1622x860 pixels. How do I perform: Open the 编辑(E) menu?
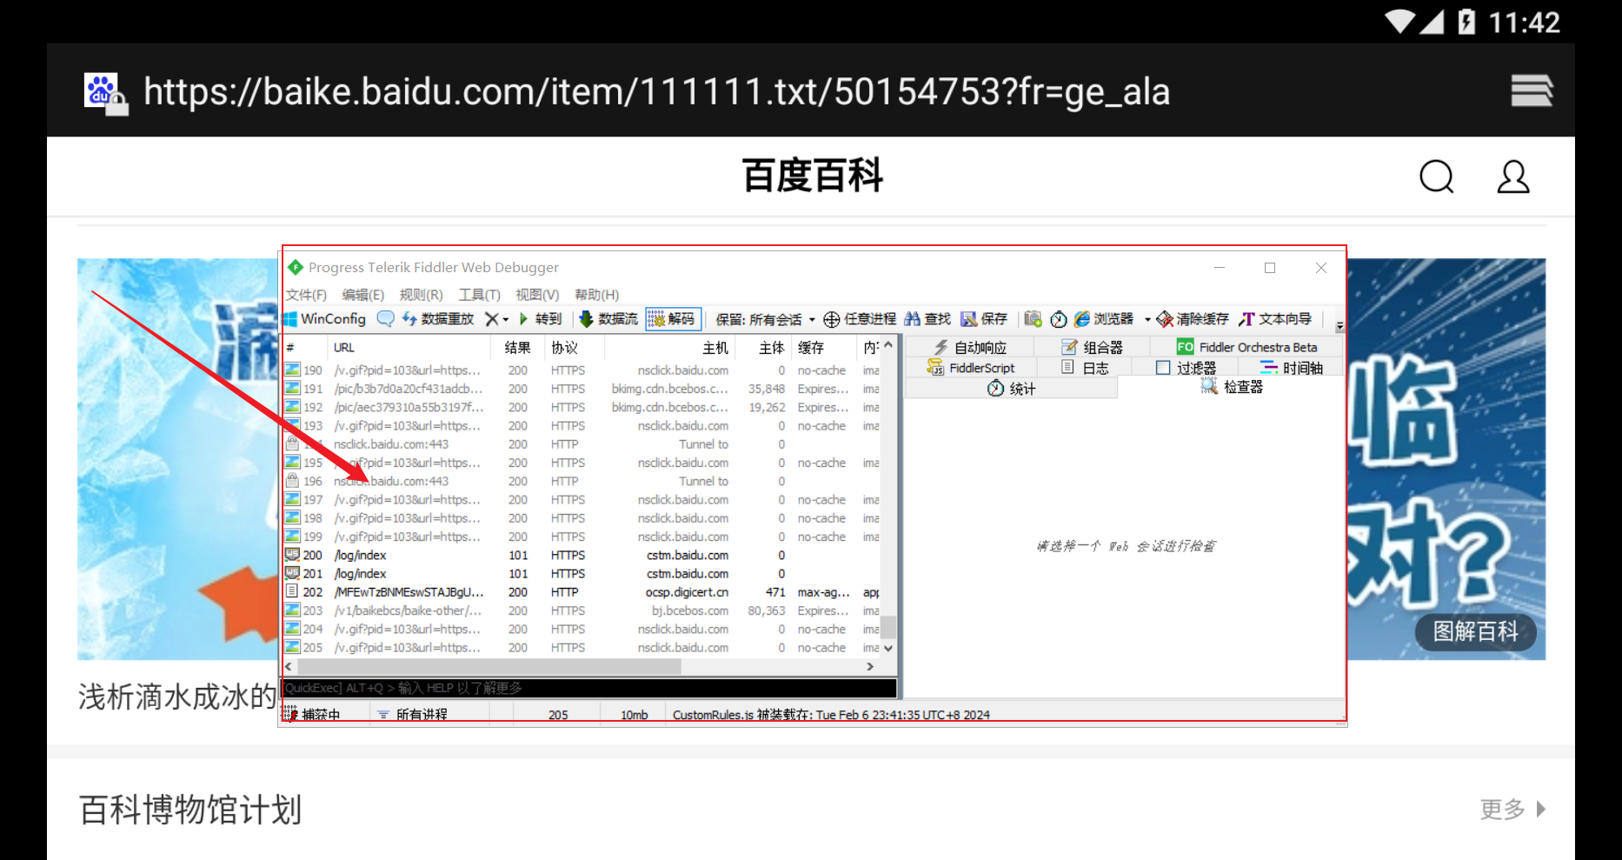(x=362, y=295)
